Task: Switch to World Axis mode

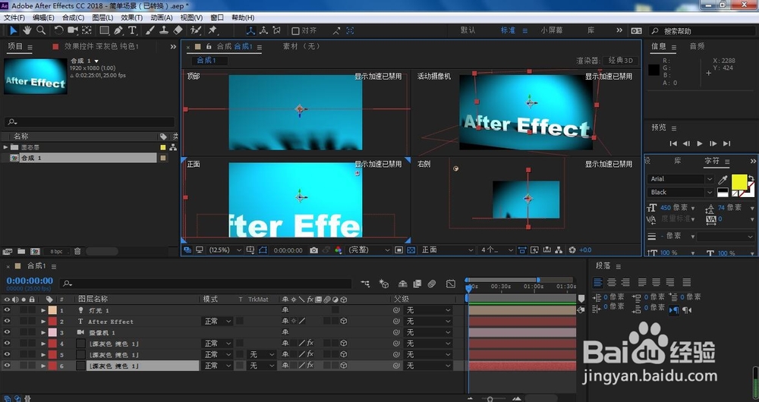Action: point(264,30)
